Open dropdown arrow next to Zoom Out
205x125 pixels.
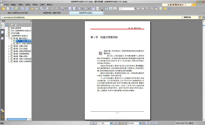(82, 9)
